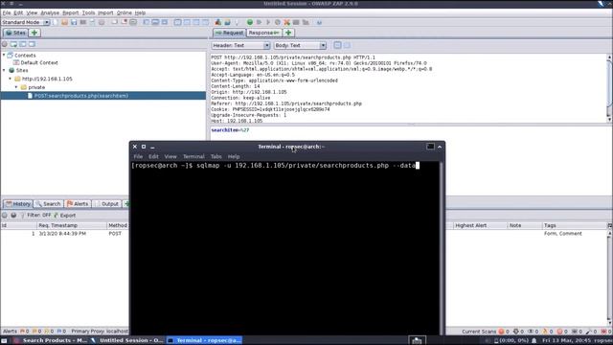Click the terminal icon in title bar corner
This screenshot has width=613, height=345.
pos(430,147)
